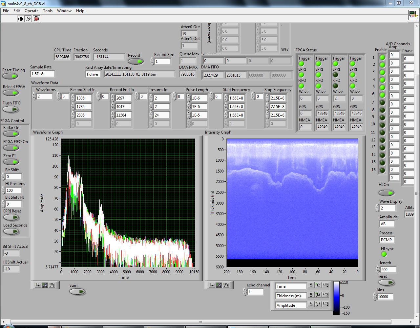
Task: Toggle the HI On switch
Action: point(386,193)
